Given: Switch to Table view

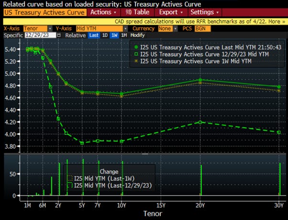Looking at the screenshot, I should coord(138,12).
